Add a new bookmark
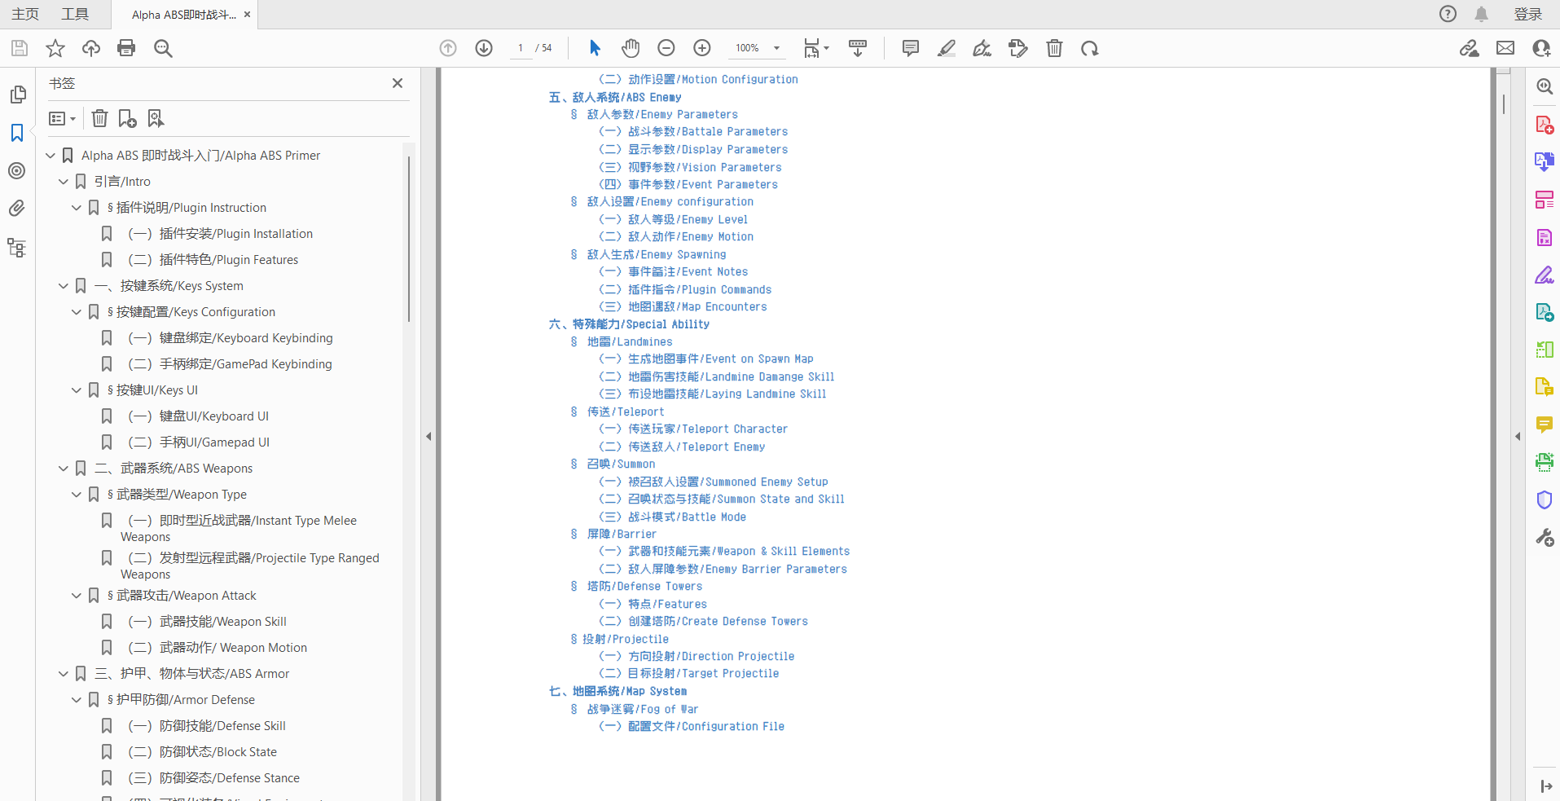1560x801 pixels. [x=127, y=118]
